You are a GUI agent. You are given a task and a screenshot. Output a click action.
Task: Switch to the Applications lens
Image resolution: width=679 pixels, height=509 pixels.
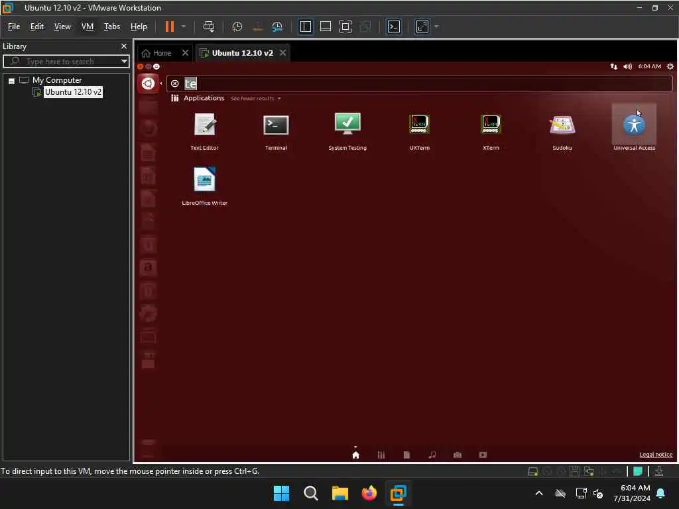(x=381, y=455)
